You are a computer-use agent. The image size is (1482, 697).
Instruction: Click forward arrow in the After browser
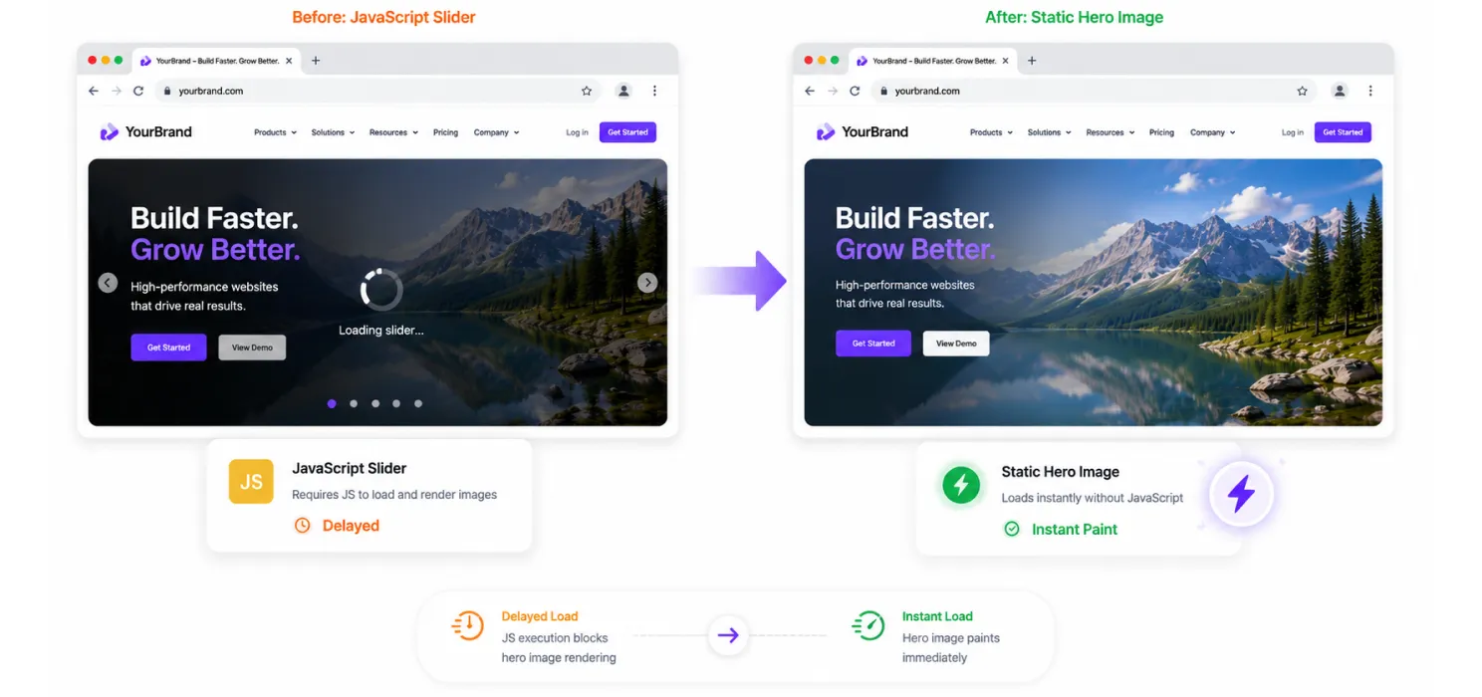[x=832, y=91]
